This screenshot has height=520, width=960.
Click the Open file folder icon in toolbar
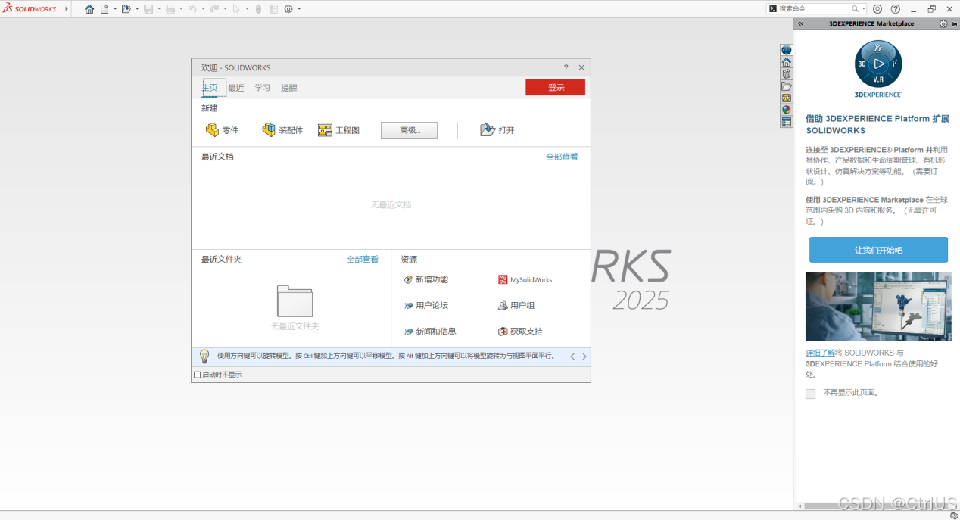click(126, 9)
